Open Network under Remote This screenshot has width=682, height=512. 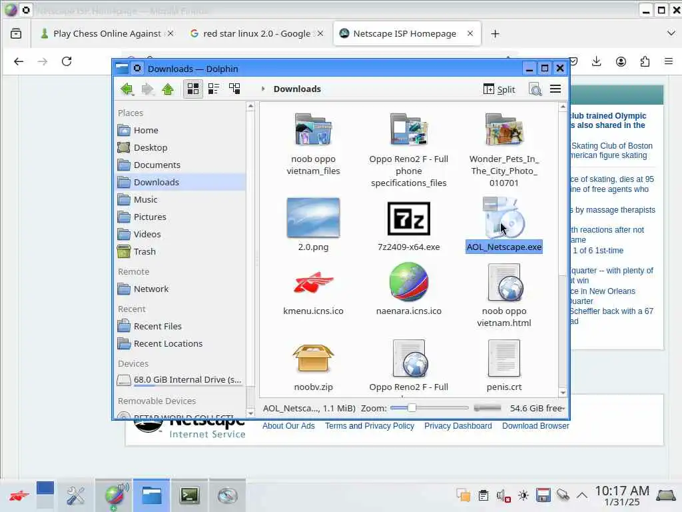click(x=181, y=289)
